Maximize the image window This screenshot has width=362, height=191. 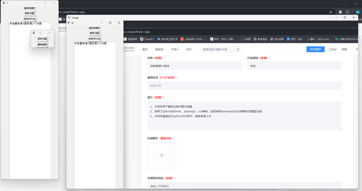click(x=345, y=18)
